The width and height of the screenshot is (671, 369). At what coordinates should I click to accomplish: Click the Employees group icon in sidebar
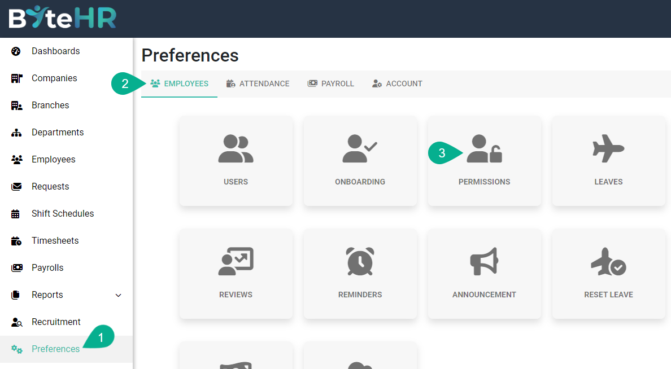point(16,160)
